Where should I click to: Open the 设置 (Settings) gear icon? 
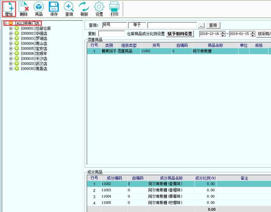pyautogui.click(x=99, y=8)
